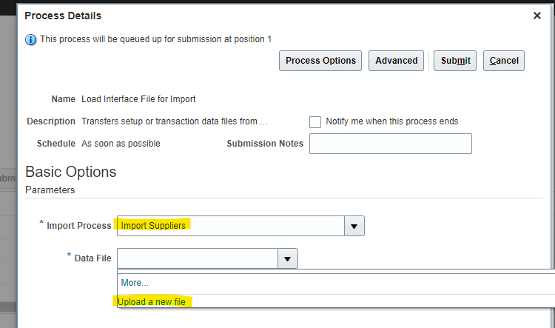
Task: Submit the process
Action: (455, 61)
